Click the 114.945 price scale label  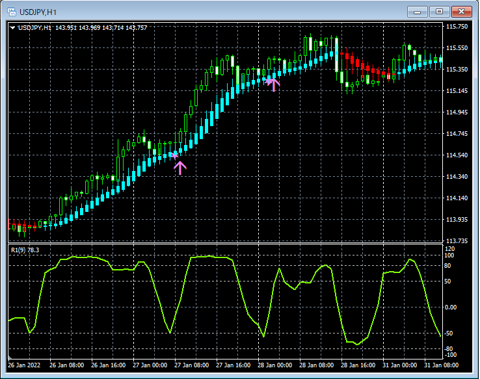coord(457,112)
